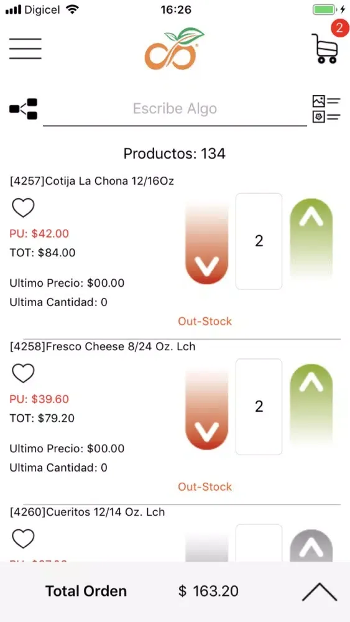Image resolution: width=350 pixels, height=622 pixels.
Task: Edit the Fresco Cheese quantity box
Action: tap(259, 407)
